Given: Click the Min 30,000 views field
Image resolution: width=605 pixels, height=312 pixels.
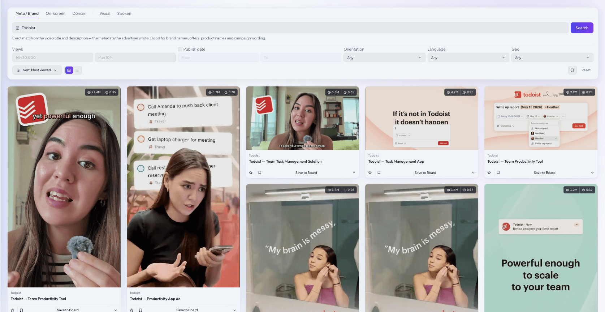Looking at the screenshot, I should click(53, 57).
